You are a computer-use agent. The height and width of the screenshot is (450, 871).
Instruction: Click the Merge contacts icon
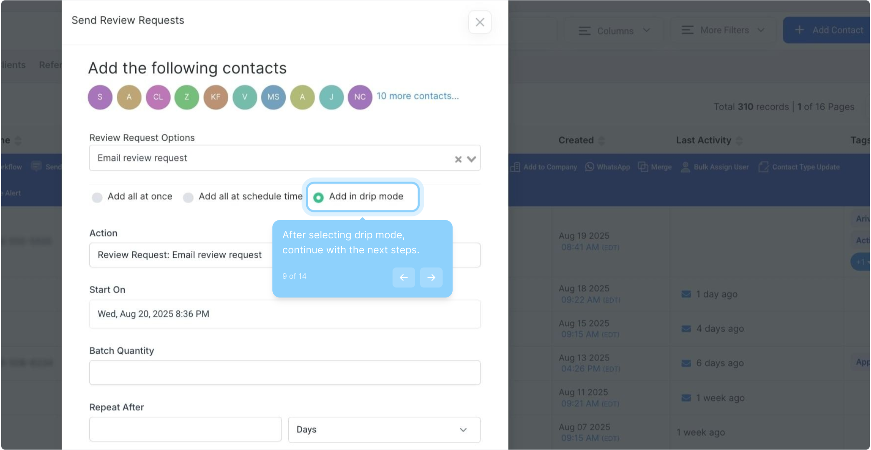643,167
